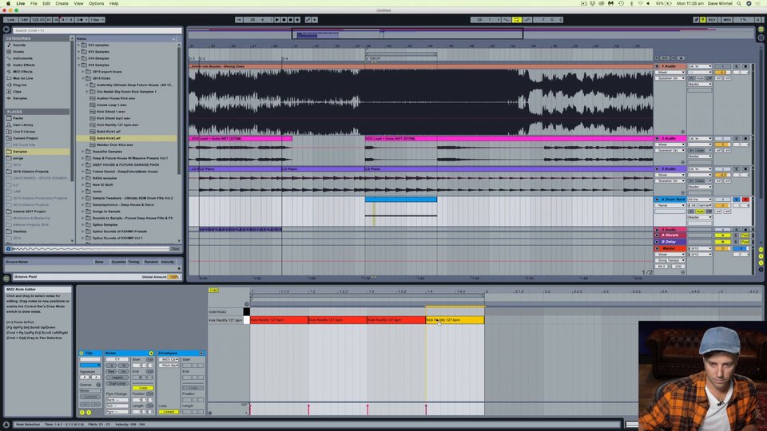This screenshot has height=431, width=767.
Task: Toggle browser visibility triangle button
Action: click(6, 30)
